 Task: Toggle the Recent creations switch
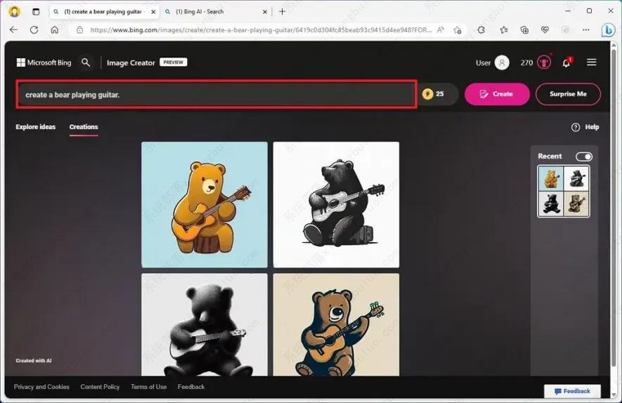click(584, 157)
